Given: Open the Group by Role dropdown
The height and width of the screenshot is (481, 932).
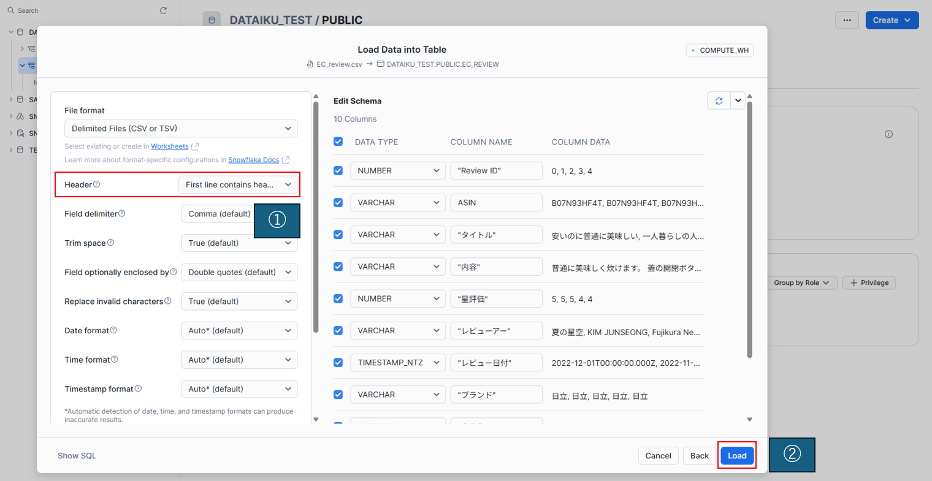Looking at the screenshot, I should point(801,282).
